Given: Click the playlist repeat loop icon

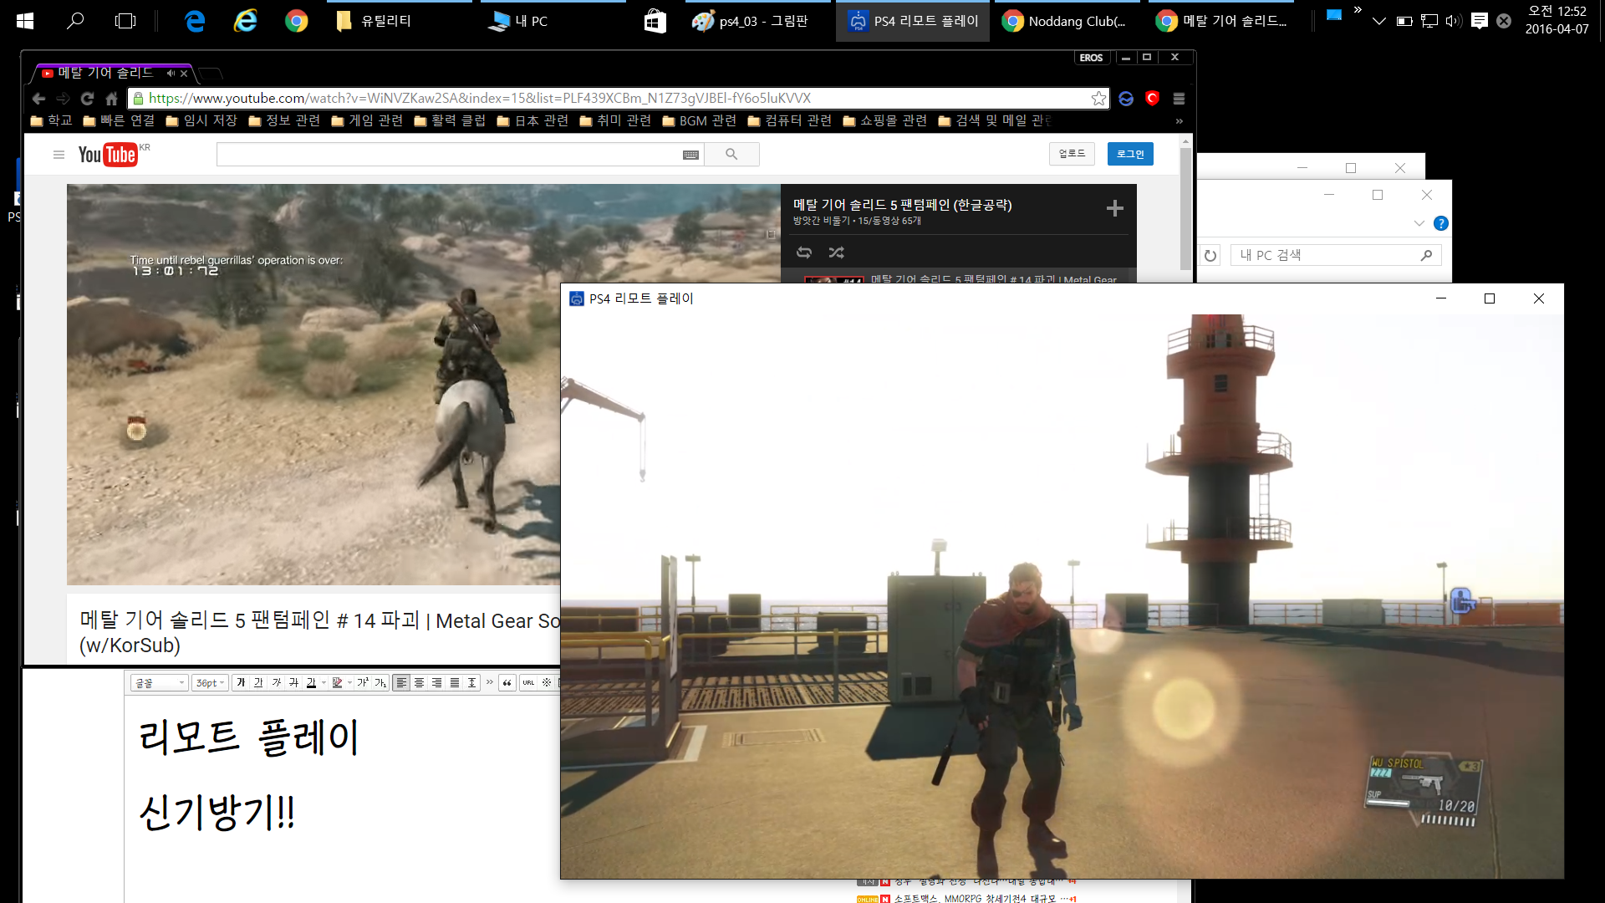Looking at the screenshot, I should pos(804,253).
